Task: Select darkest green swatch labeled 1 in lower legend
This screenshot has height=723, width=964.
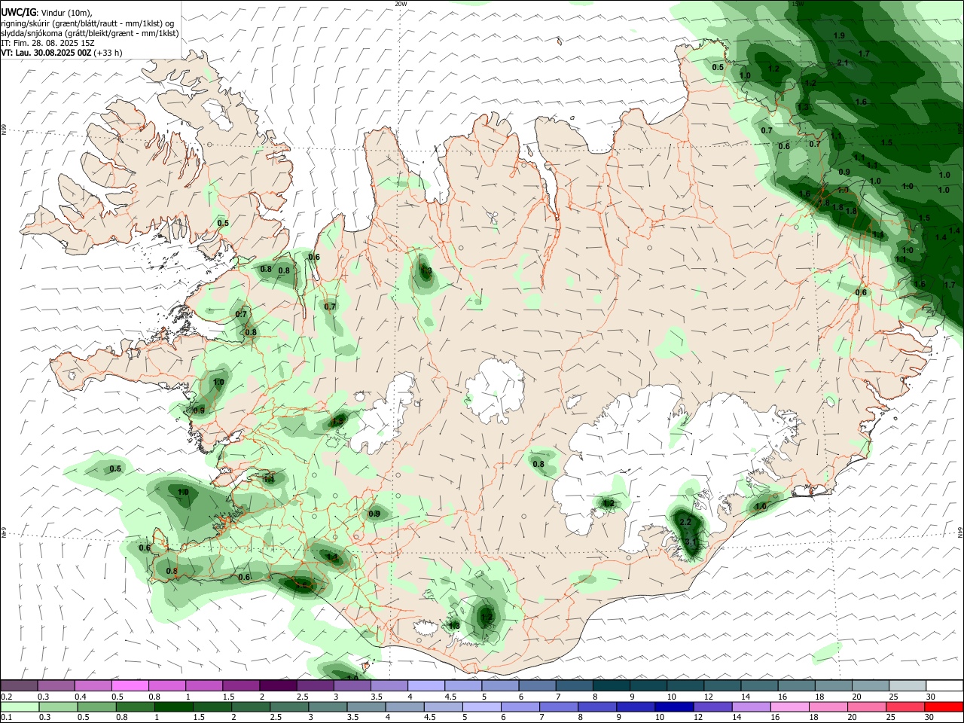Action: click(173, 706)
